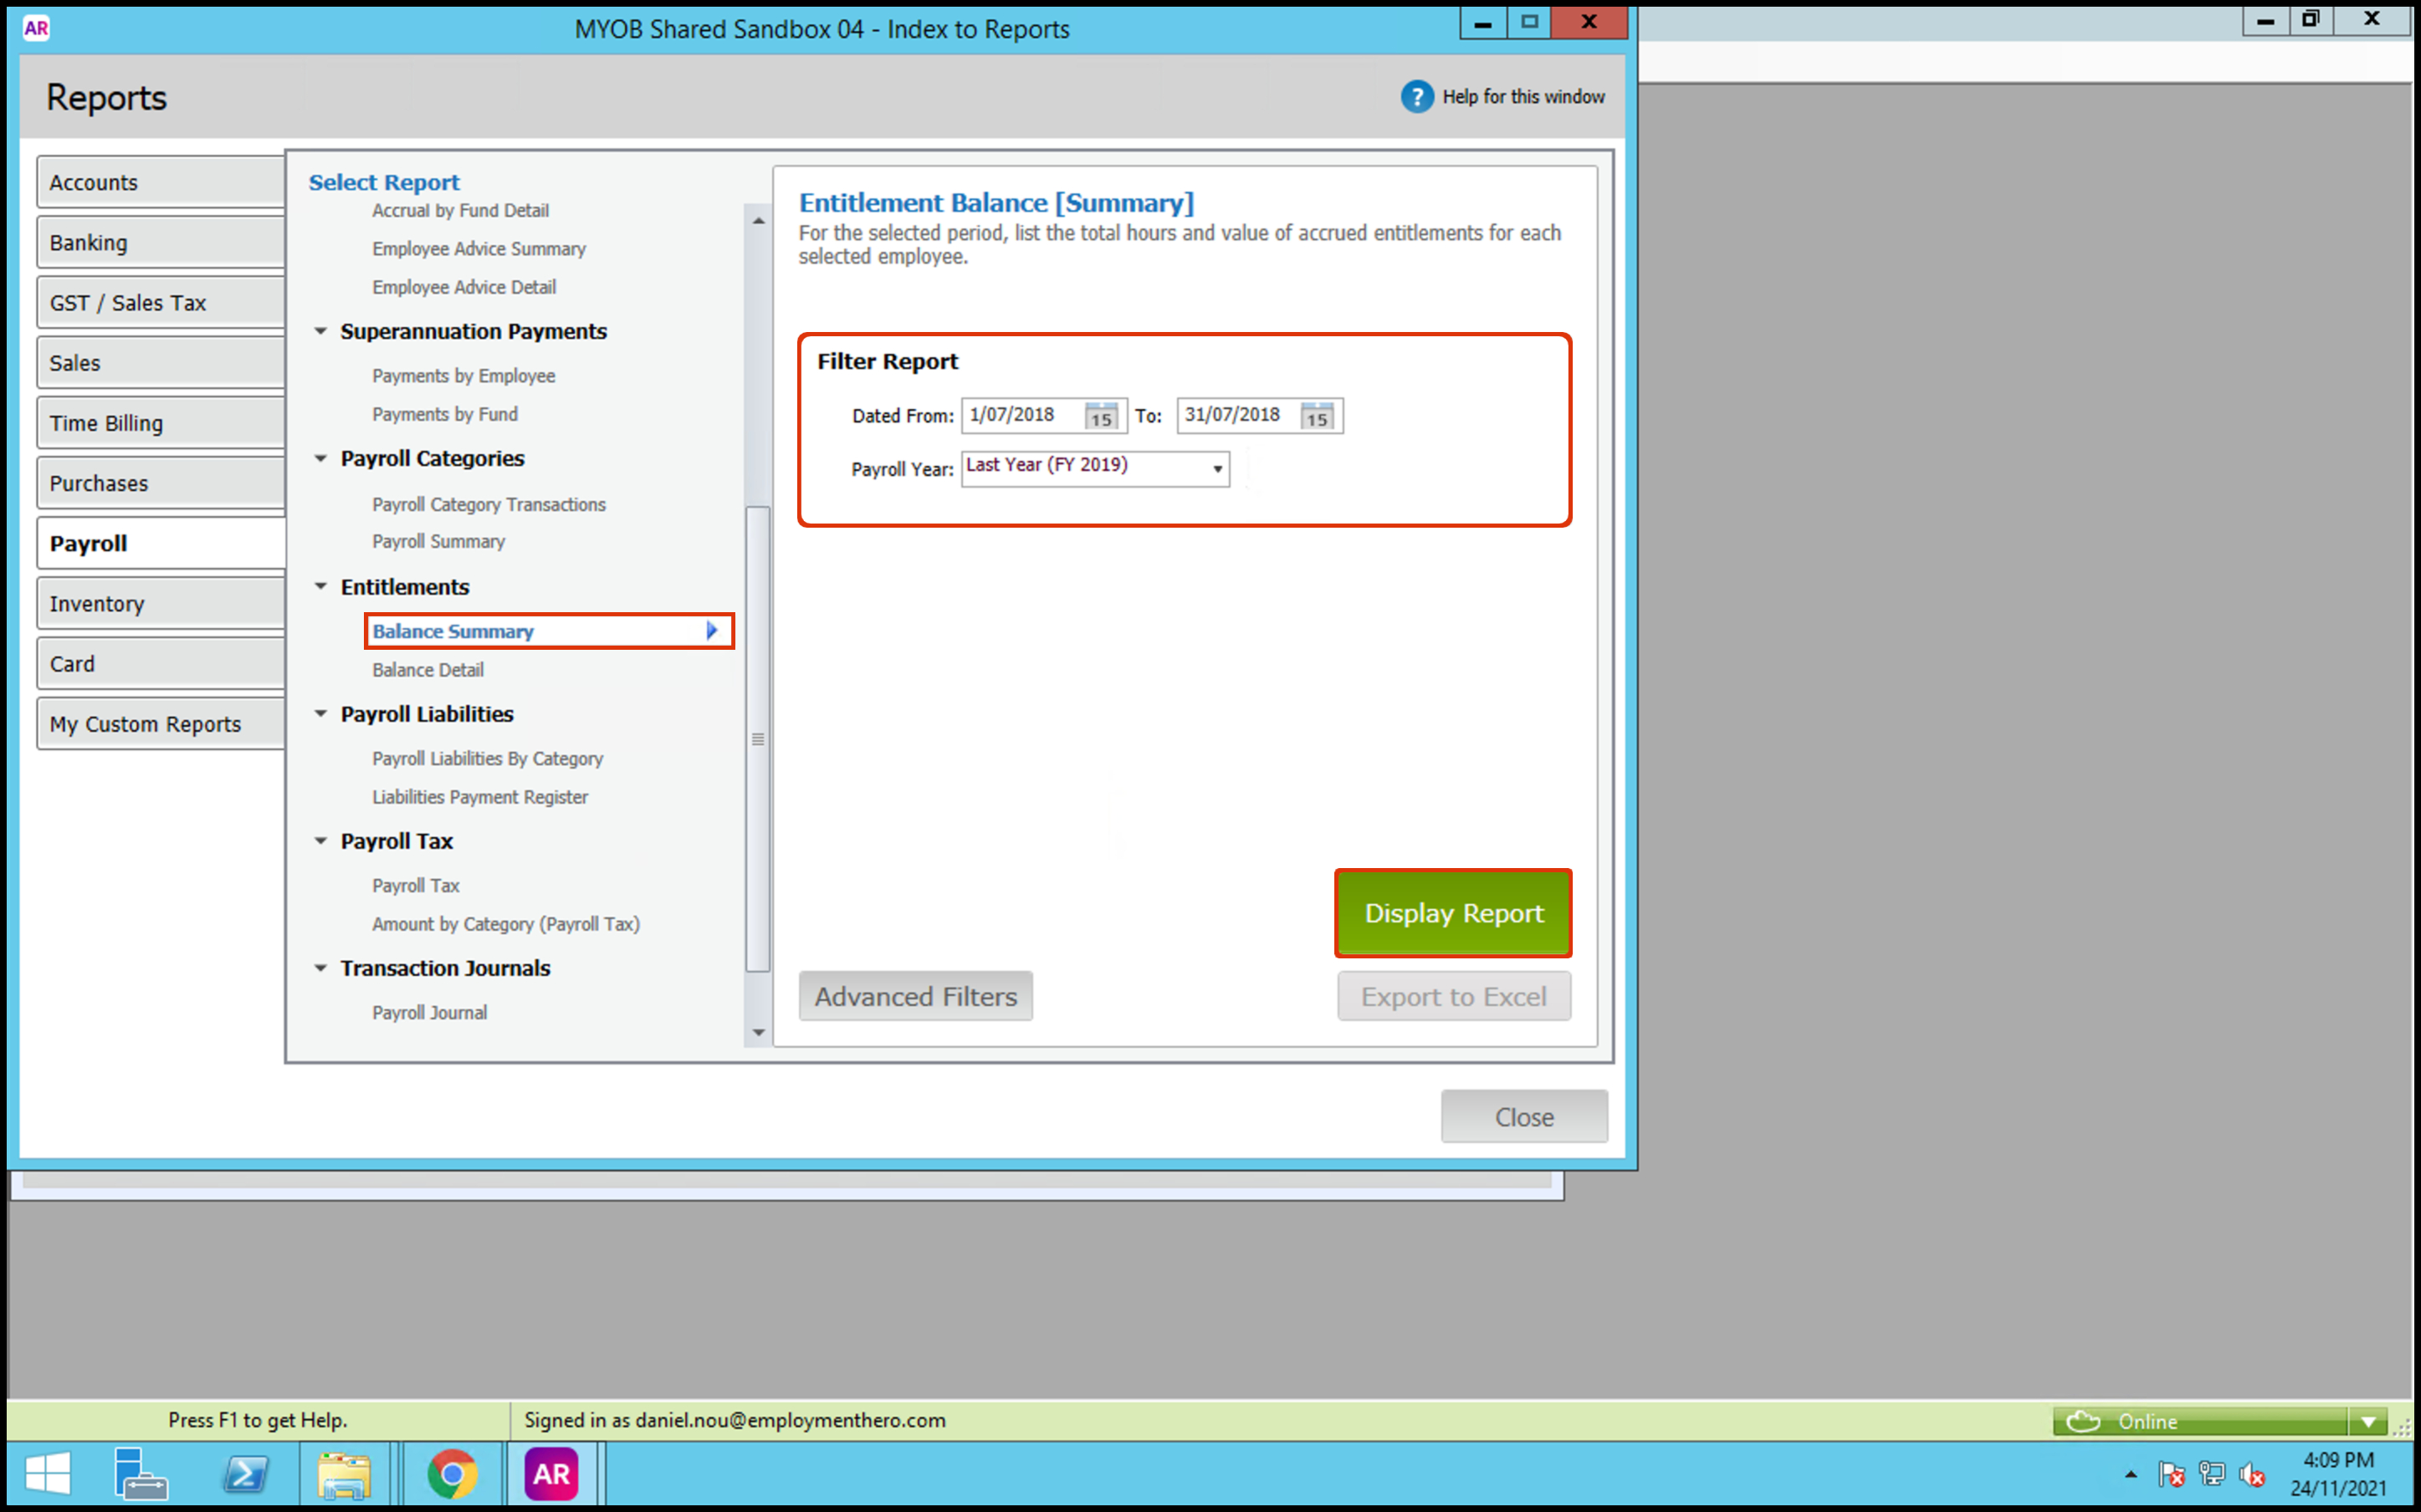
Task: Open the Online status dropdown arrow
Action: 2367,1421
